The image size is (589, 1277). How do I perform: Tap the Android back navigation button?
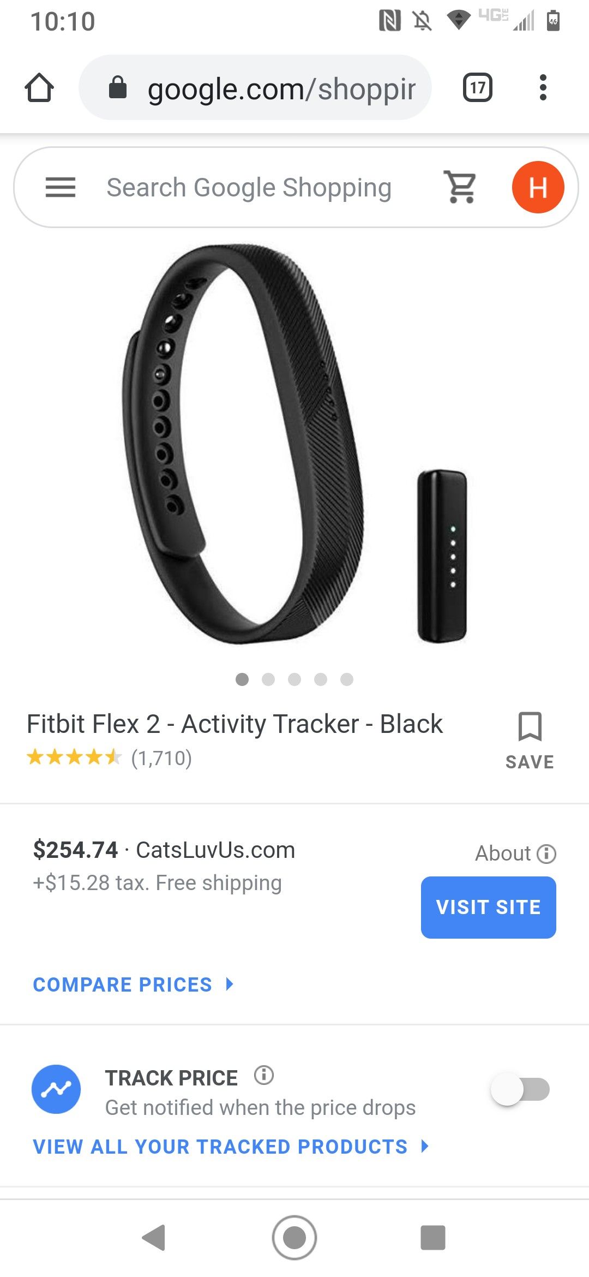154,1238
